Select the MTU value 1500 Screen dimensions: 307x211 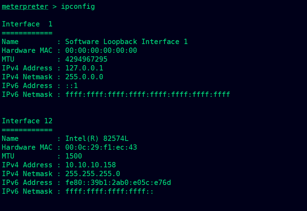(x=74, y=156)
